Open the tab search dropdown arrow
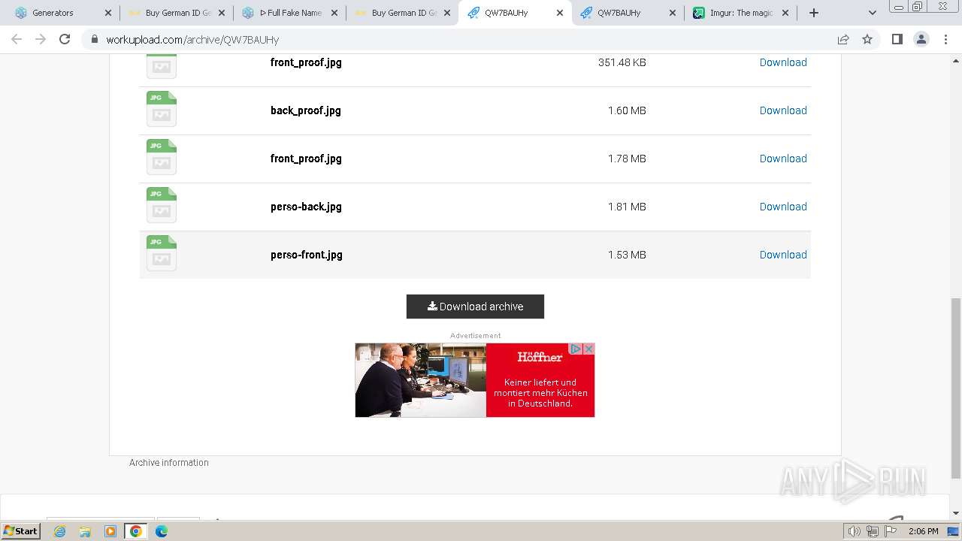The height and width of the screenshot is (541, 962). [872, 13]
